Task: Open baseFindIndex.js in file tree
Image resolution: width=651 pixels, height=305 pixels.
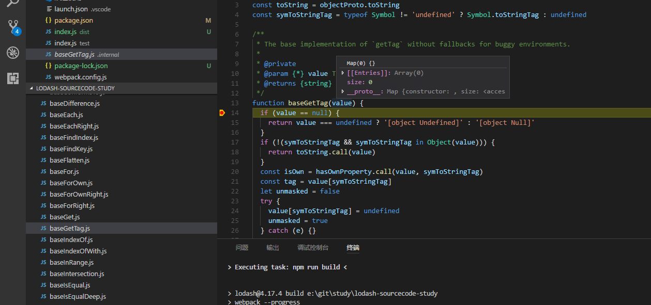Action: coord(122,137)
